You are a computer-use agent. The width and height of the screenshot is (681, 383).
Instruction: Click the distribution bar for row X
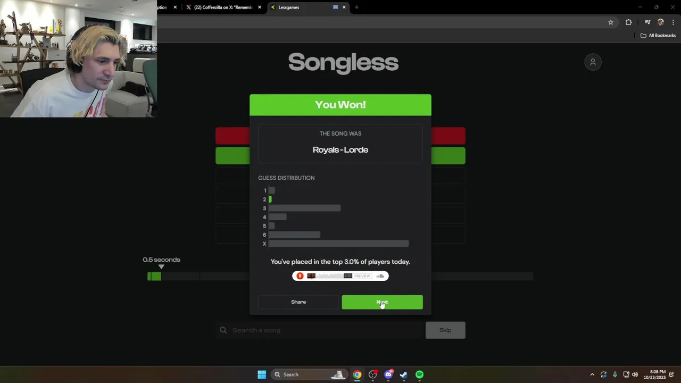pos(339,244)
